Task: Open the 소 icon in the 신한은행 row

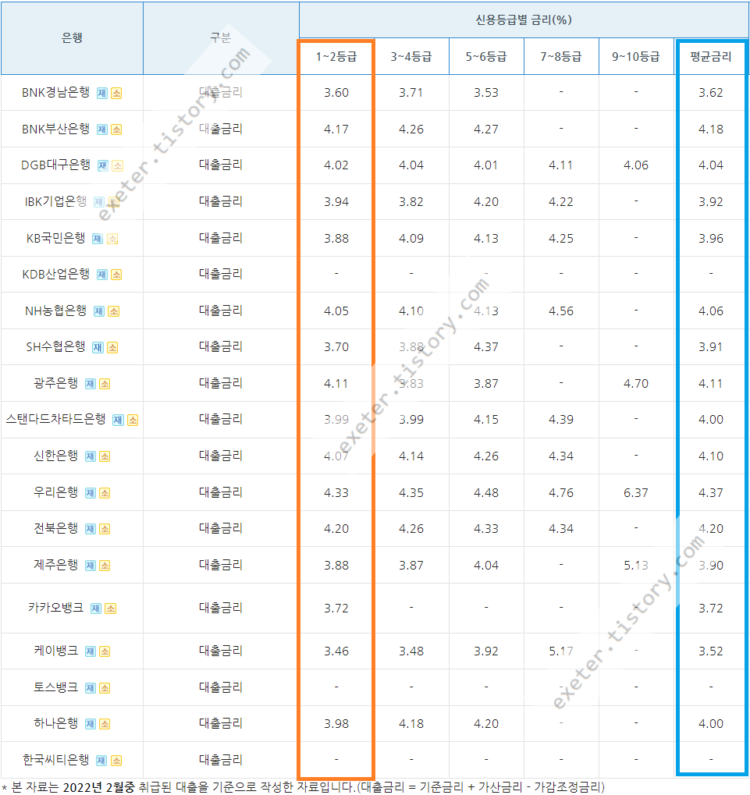Action: pyautogui.click(x=105, y=457)
